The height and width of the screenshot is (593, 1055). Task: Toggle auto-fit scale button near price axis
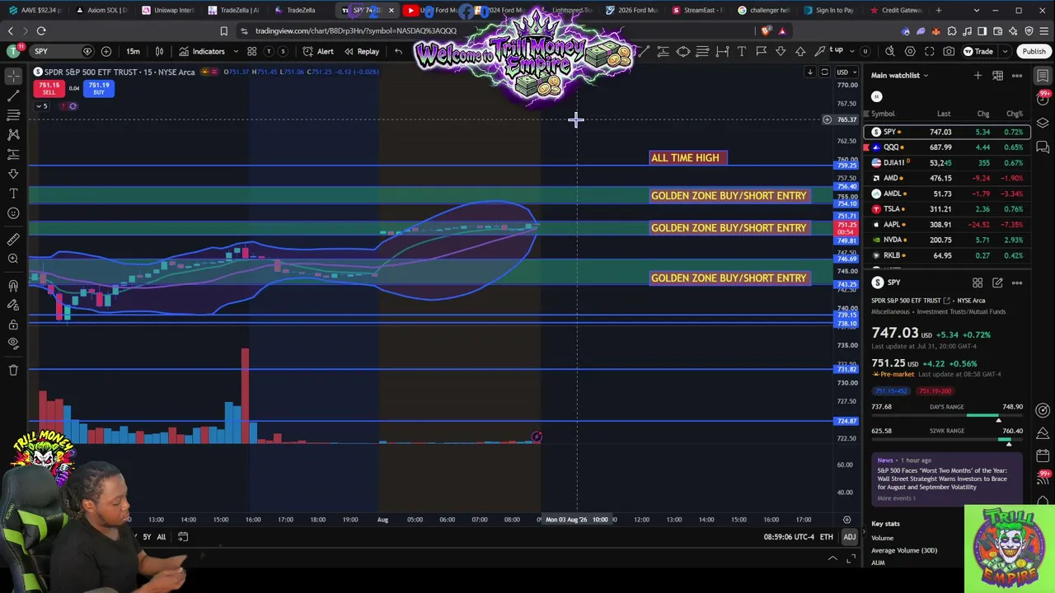(824, 72)
